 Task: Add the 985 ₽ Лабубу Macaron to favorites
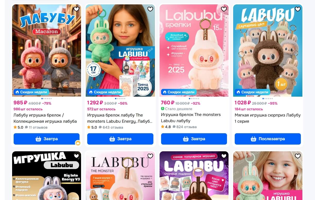pyautogui.click(x=76, y=9)
